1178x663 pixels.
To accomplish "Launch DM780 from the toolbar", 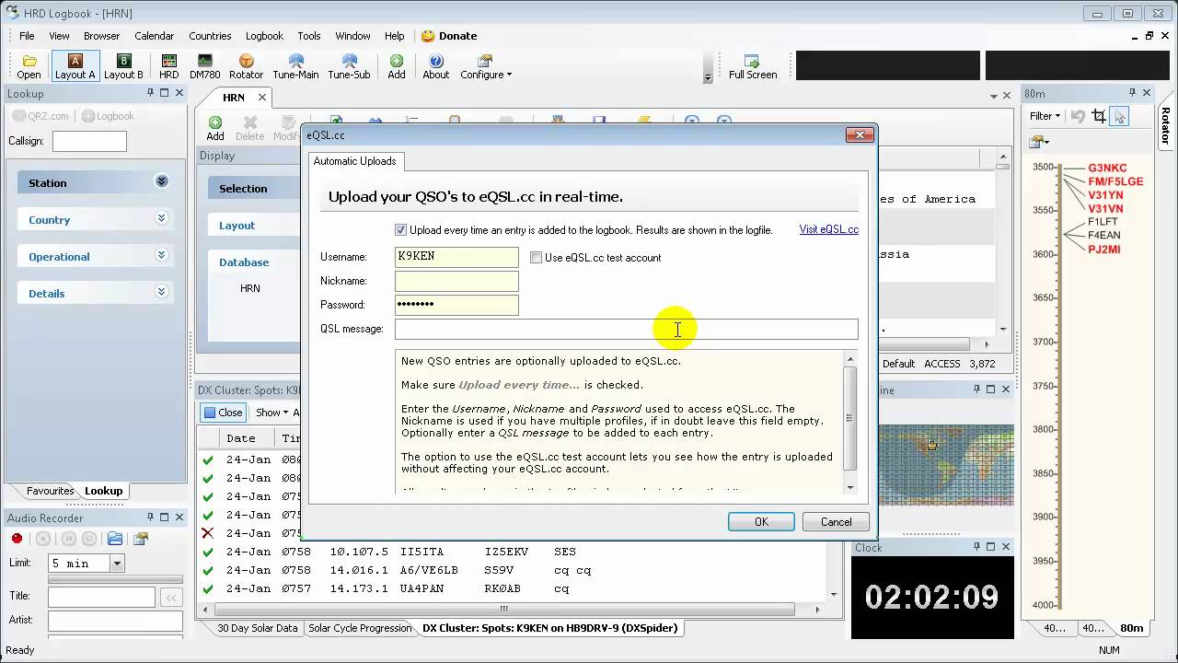I will tap(204, 66).
